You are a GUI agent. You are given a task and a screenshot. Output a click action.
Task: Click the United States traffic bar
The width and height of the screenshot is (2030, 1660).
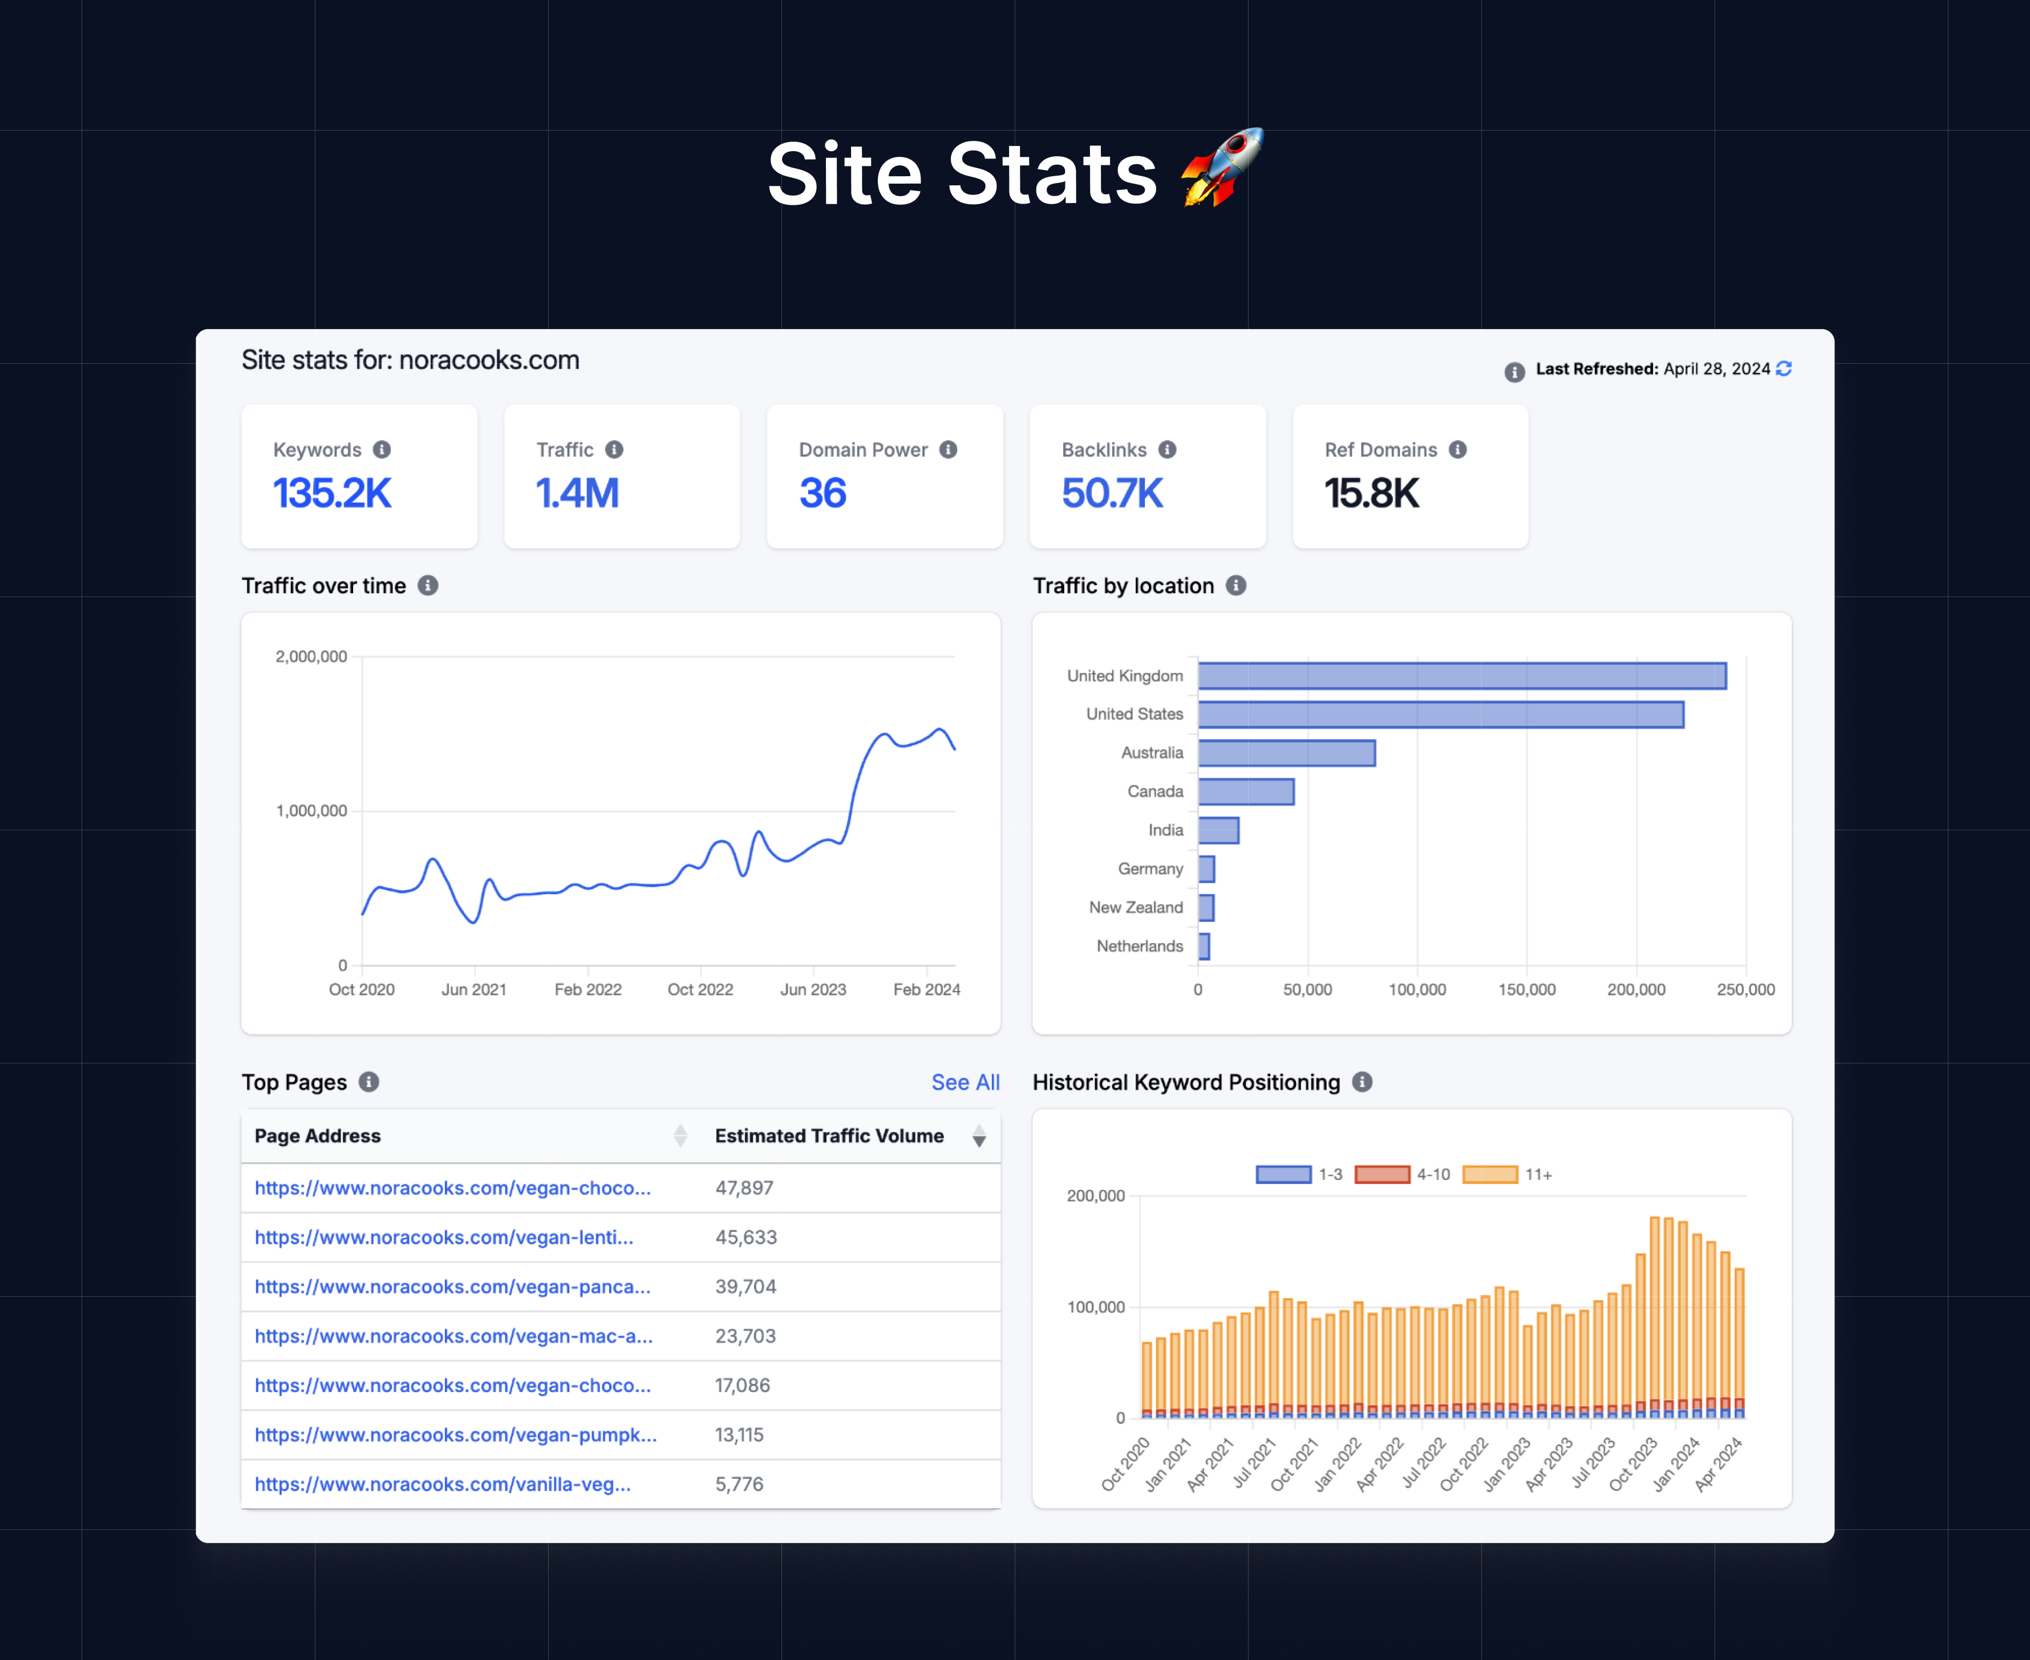(1441, 715)
